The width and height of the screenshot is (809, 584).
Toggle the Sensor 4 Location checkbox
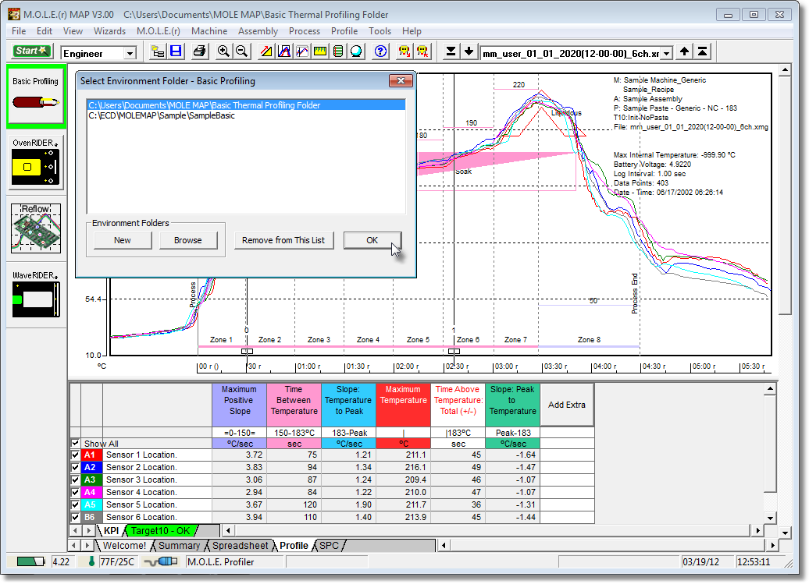tap(75, 492)
